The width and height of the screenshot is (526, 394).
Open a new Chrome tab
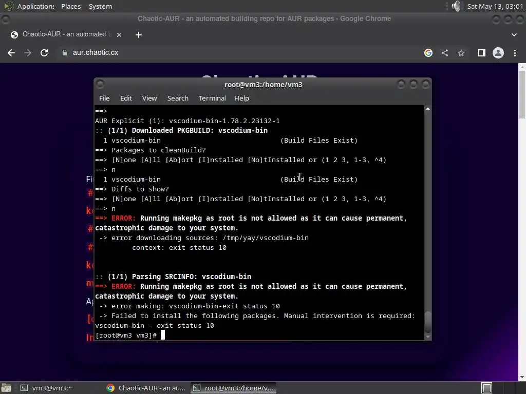coord(139,35)
